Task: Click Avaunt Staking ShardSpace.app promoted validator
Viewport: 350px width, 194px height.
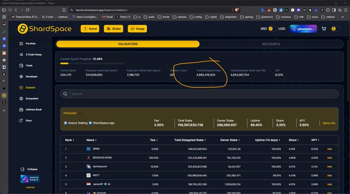Action: (x=89, y=123)
